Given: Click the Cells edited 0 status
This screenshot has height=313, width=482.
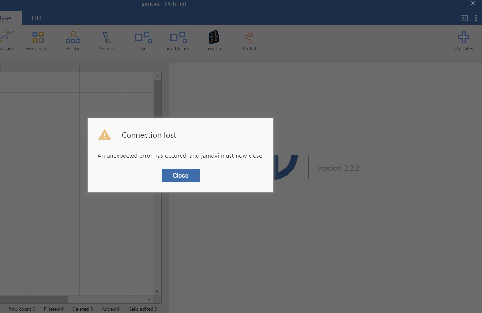Looking at the screenshot, I should [143, 309].
